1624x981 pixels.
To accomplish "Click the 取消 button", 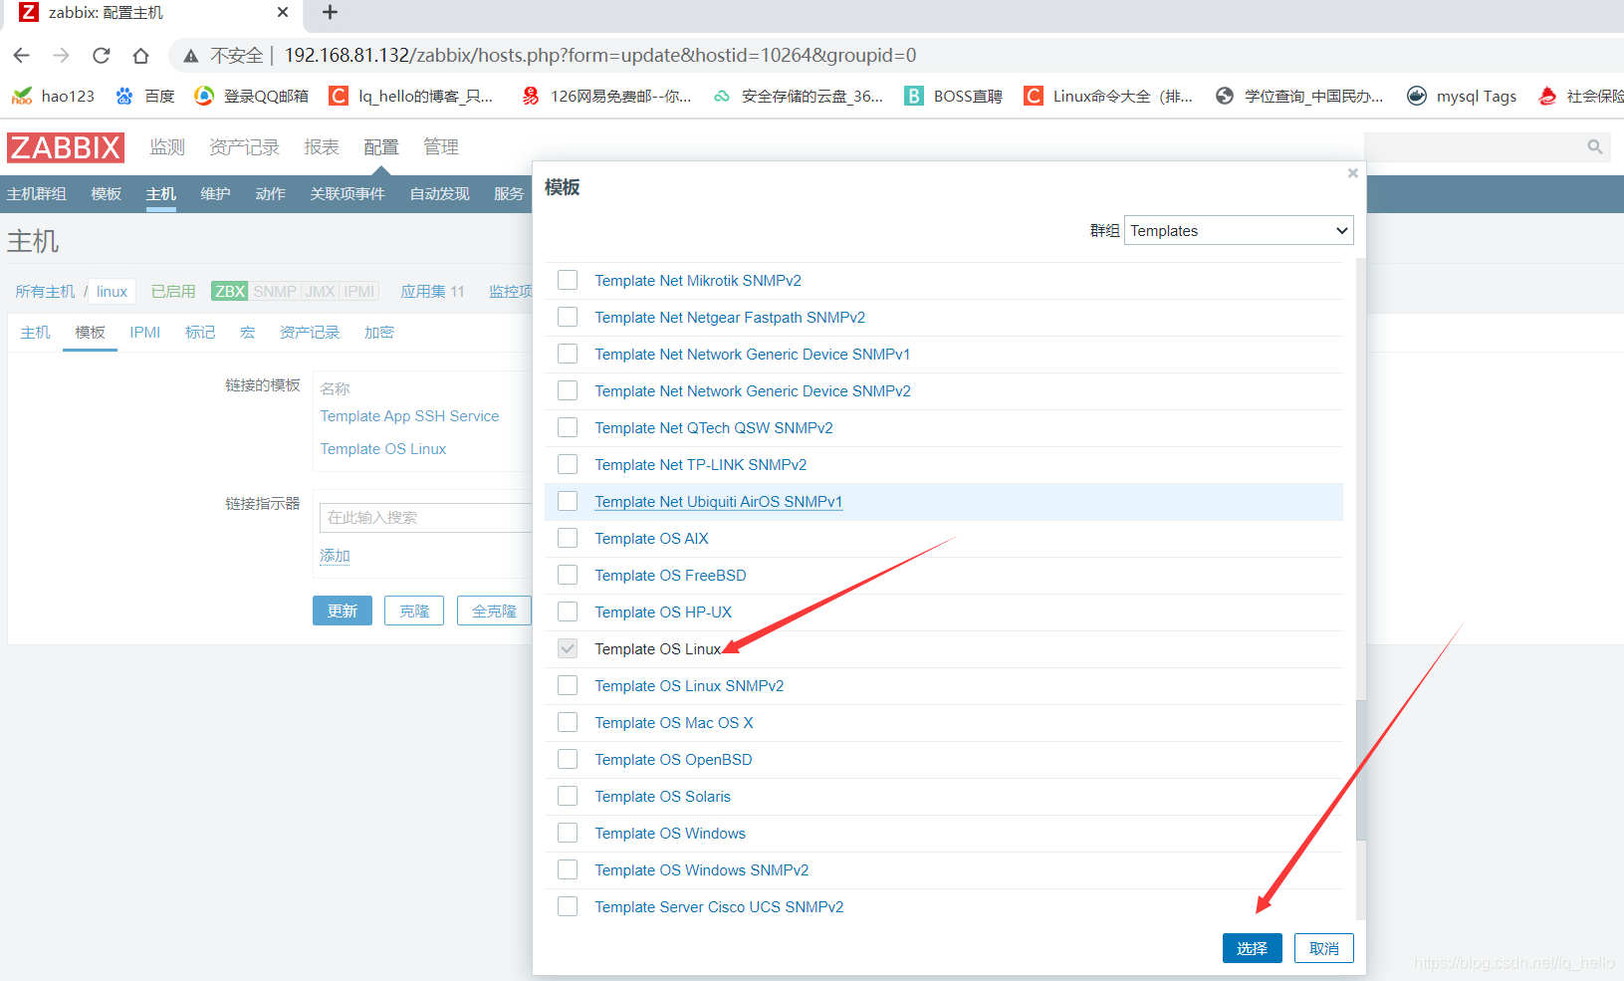I will 1324,948.
